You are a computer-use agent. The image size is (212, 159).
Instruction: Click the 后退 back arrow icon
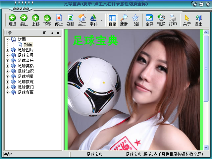12,18
